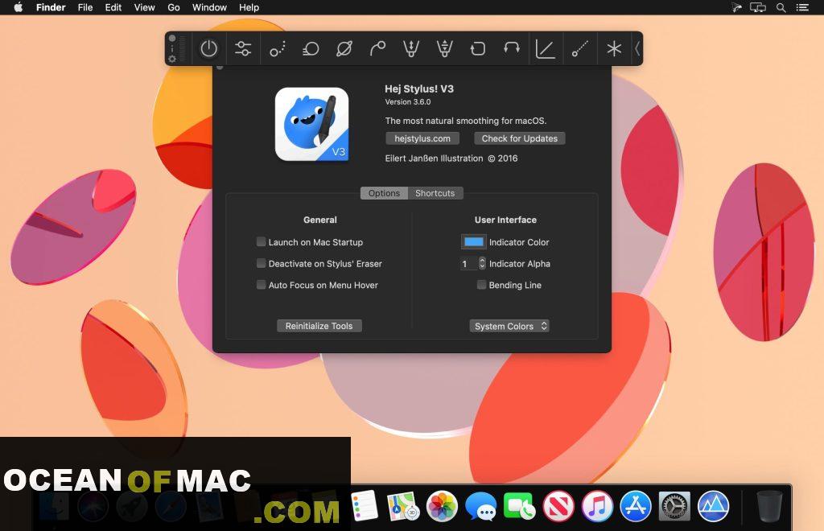
Task: Open the App Store from the Dock
Action: (636, 506)
